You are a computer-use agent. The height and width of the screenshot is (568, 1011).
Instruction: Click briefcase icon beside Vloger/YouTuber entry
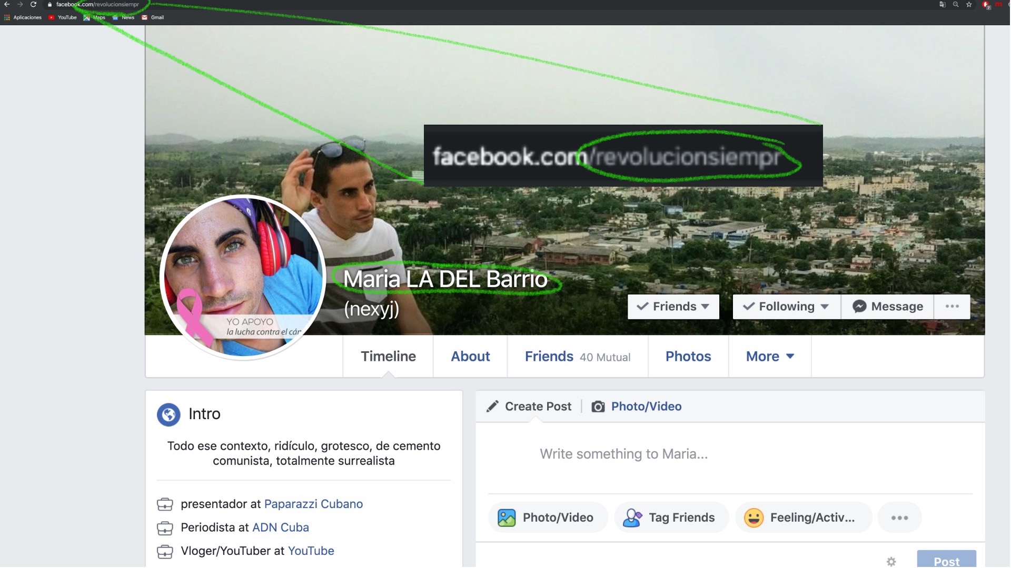(165, 552)
